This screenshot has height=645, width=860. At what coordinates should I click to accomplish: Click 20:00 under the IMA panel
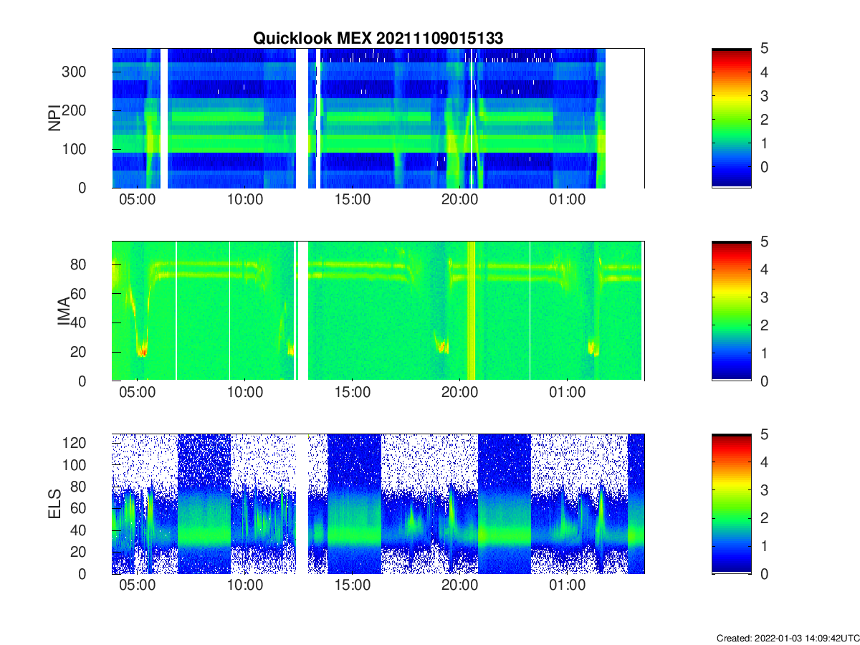(459, 393)
